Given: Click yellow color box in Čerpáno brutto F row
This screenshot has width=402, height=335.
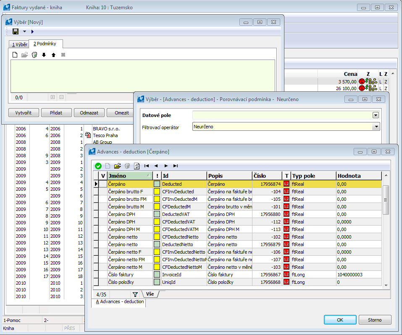Looking at the screenshot, I should pos(157,191).
